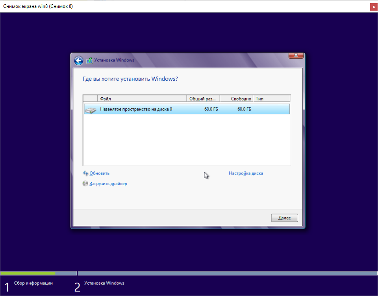378x296 pixels.
Task: Click the Далее button
Action: click(x=284, y=218)
